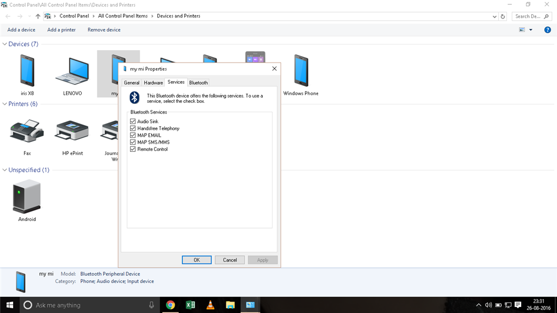Click battery status tray icon
This screenshot has width=557, height=313.
point(498,305)
